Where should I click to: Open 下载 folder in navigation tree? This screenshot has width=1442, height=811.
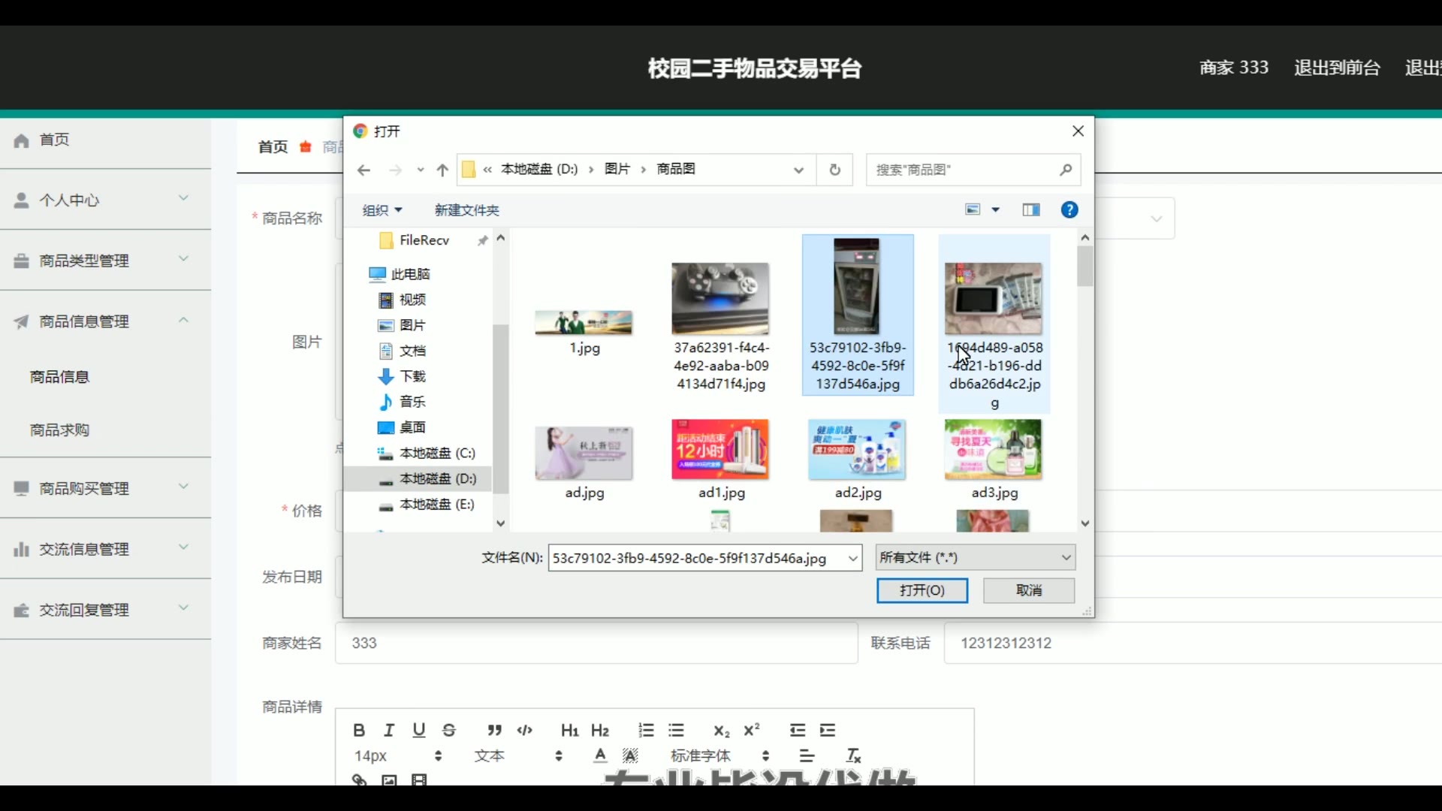click(x=402, y=376)
